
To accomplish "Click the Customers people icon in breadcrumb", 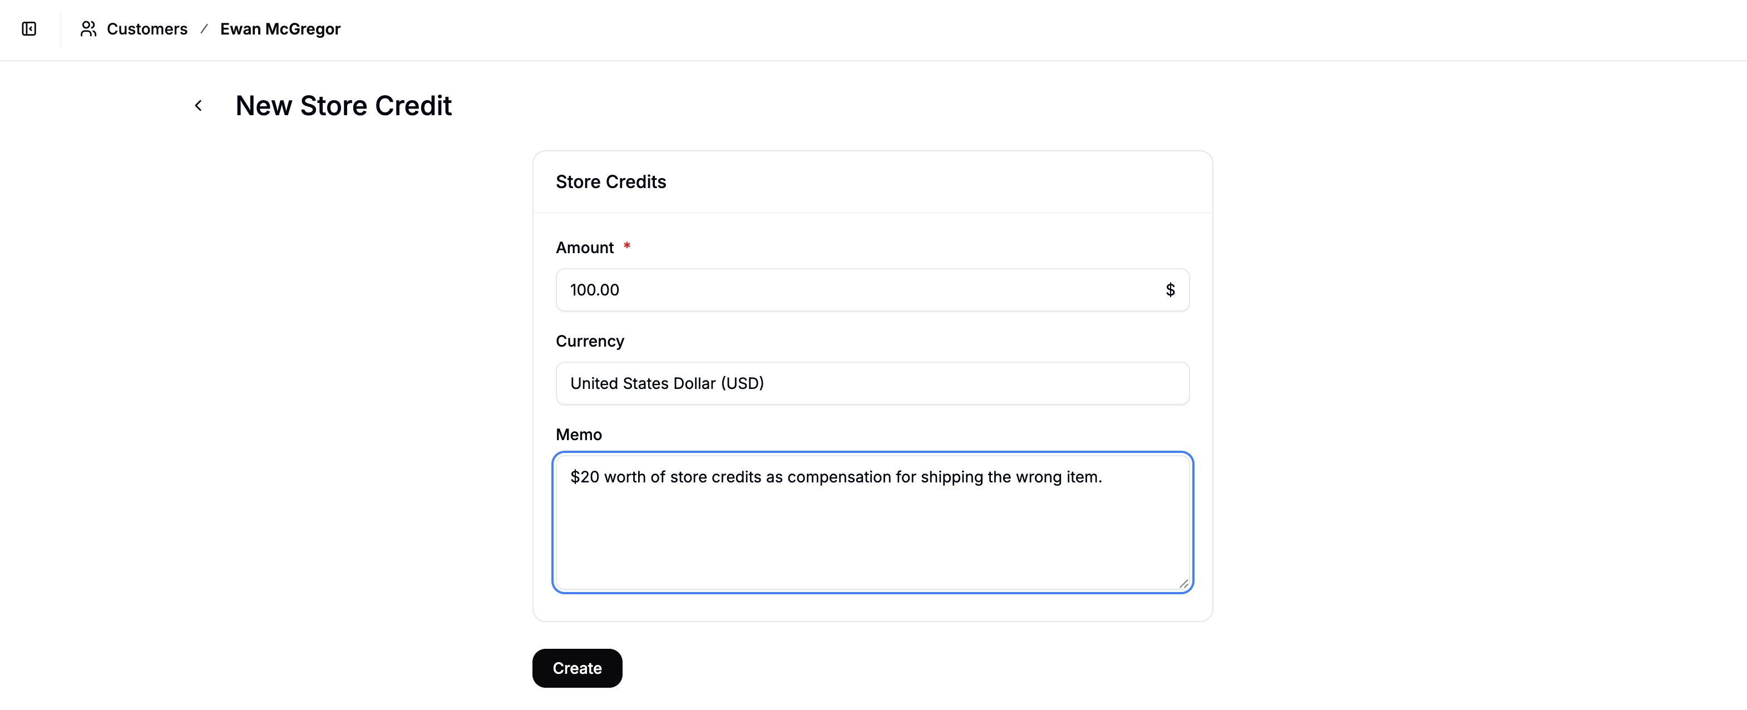I will [88, 29].
